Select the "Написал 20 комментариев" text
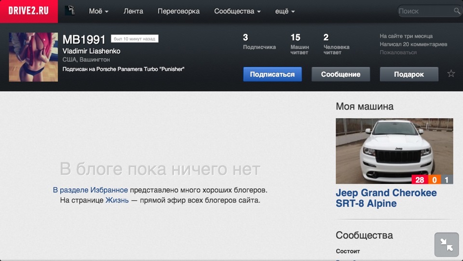This screenshot has width=463, height=261. (413, 44)
